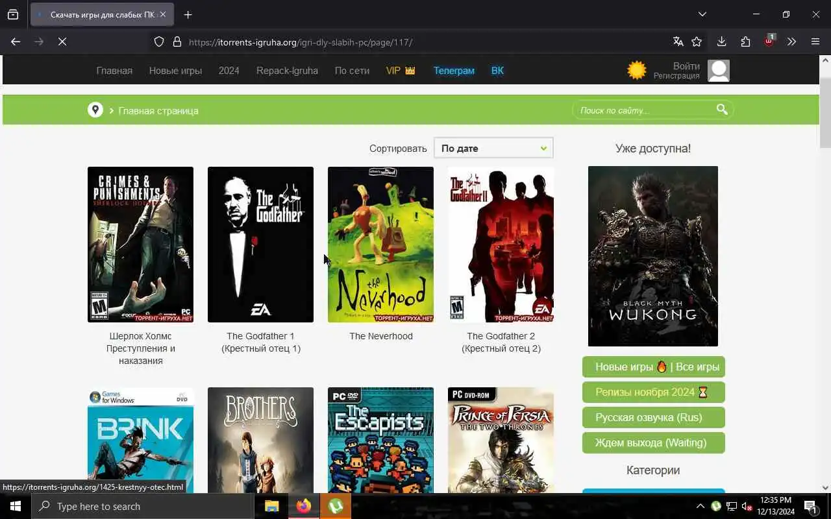Go to Главная страница breadcrumb link
The image size is (831, 519).
158,111
